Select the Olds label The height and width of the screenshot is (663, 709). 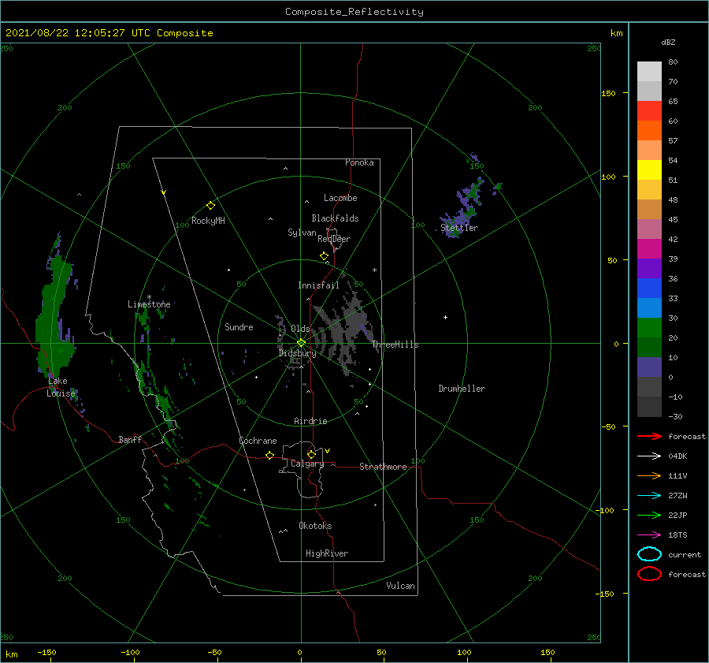pos(300,329)
